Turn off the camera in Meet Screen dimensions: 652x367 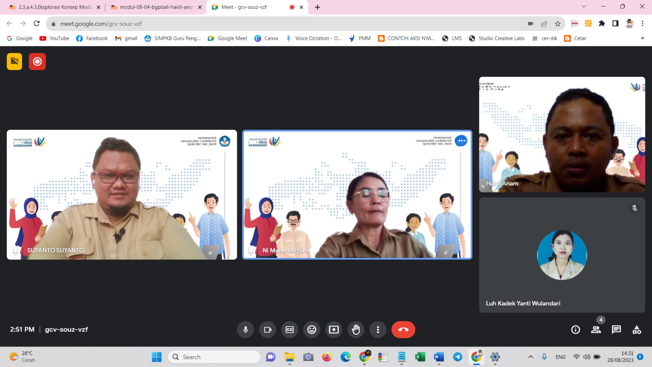click(x=268, y=330)
